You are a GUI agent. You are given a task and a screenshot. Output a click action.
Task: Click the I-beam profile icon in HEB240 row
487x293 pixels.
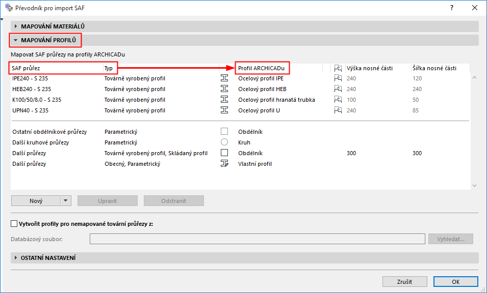tap(224, 89)
